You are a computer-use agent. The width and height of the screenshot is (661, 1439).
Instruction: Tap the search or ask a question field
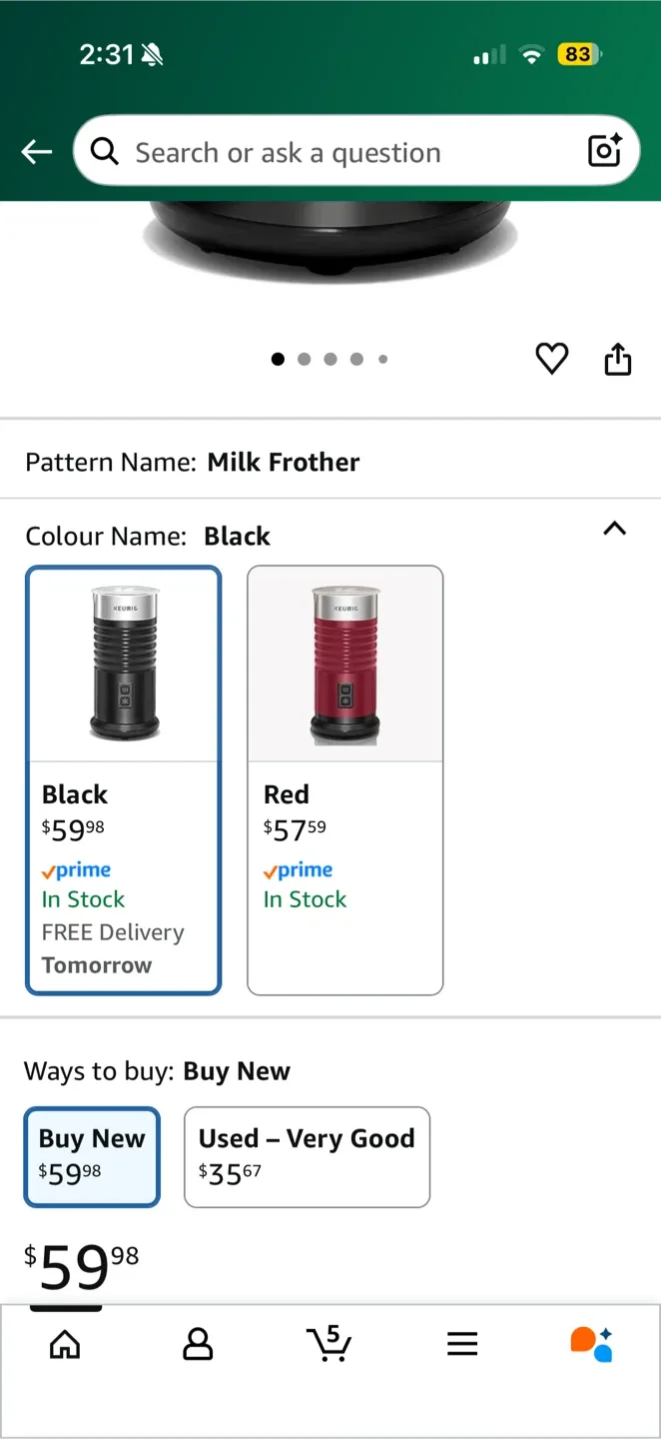[330, 151]
